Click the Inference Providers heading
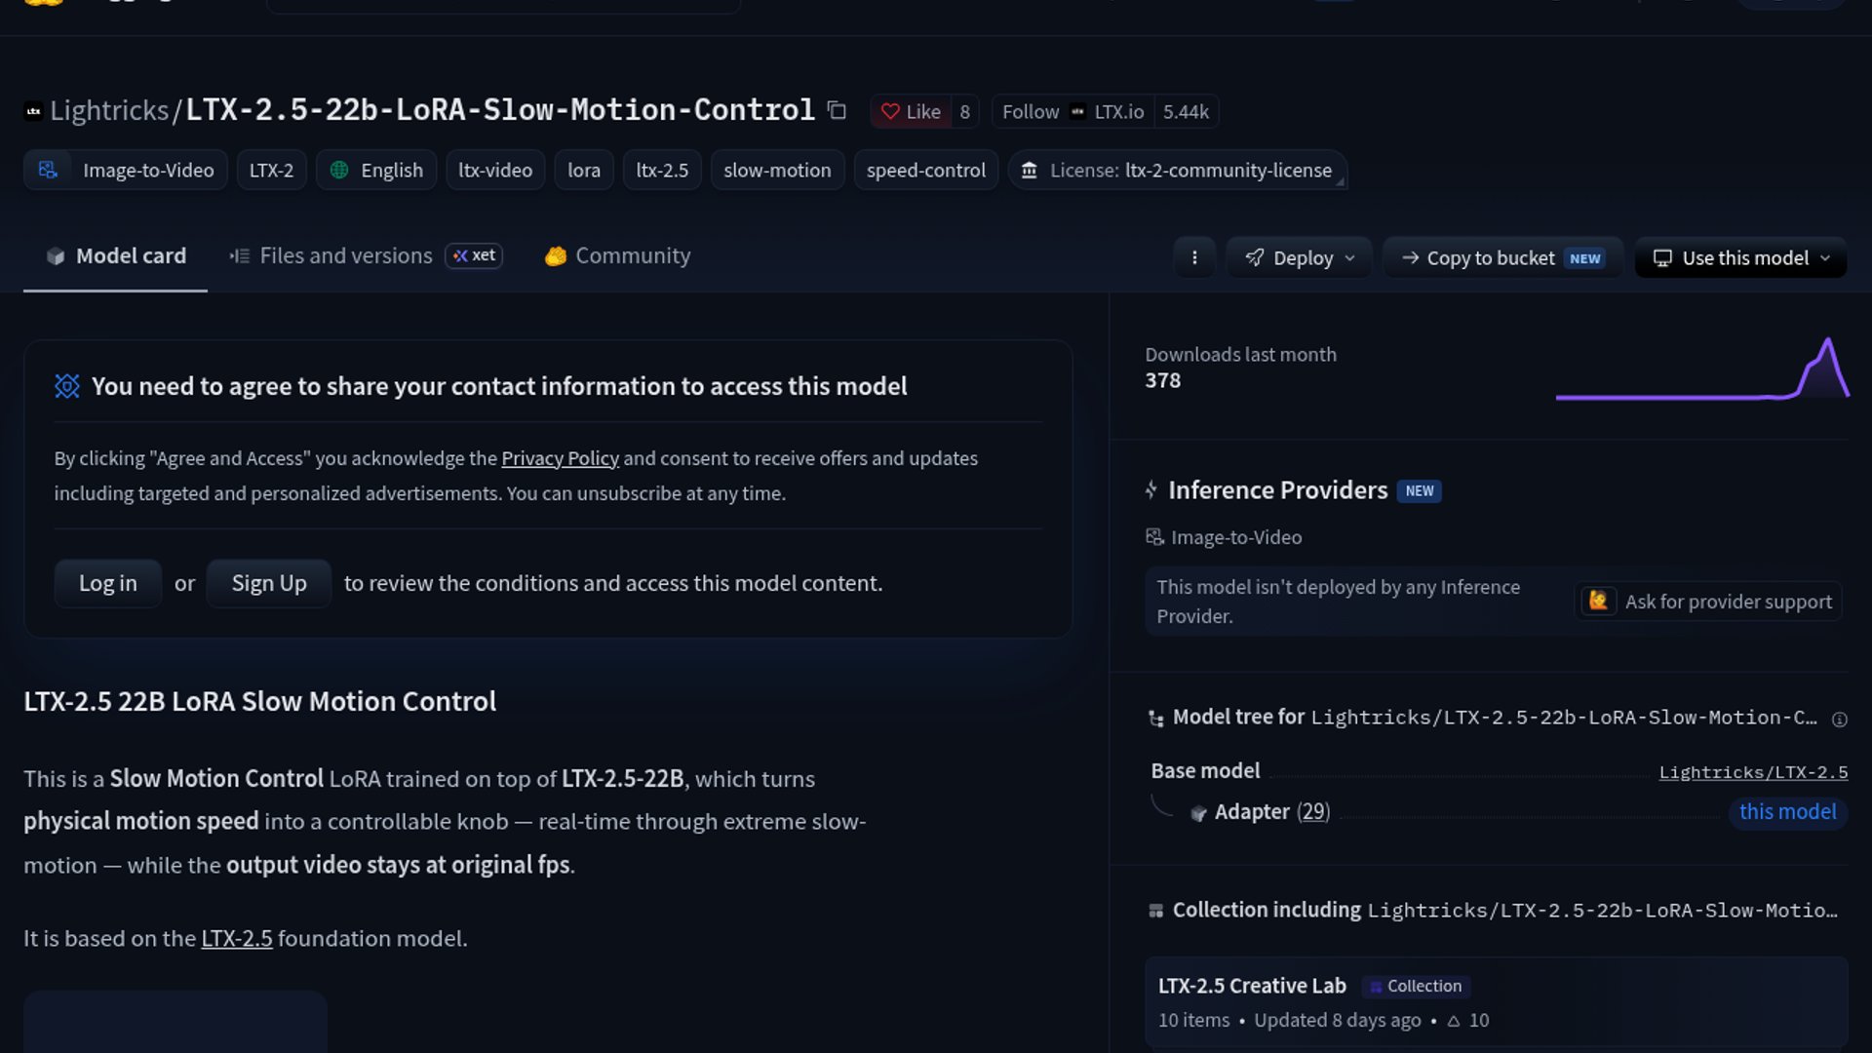 [1278, 490]
